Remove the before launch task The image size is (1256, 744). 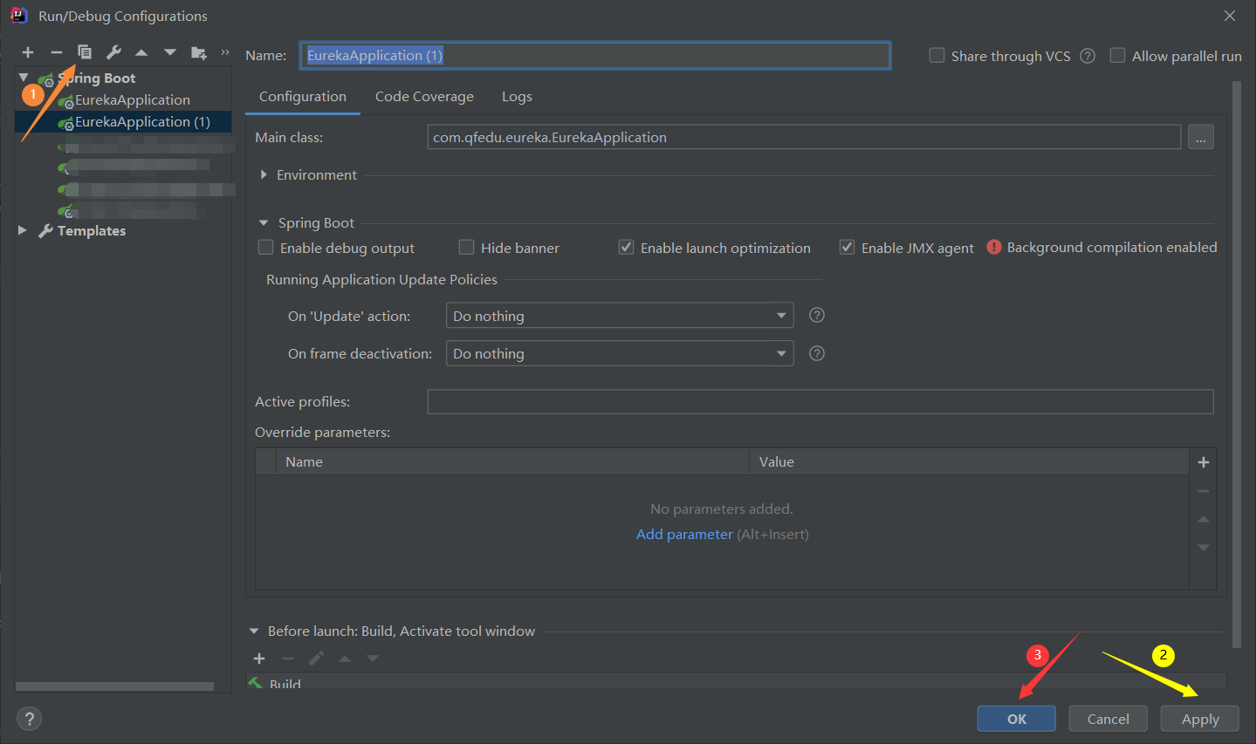(x=288, y=659)
